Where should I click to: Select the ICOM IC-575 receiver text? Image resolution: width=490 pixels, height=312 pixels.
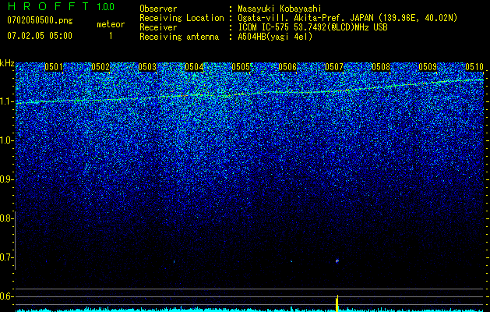pyautogui.click(x=312, y=27)
